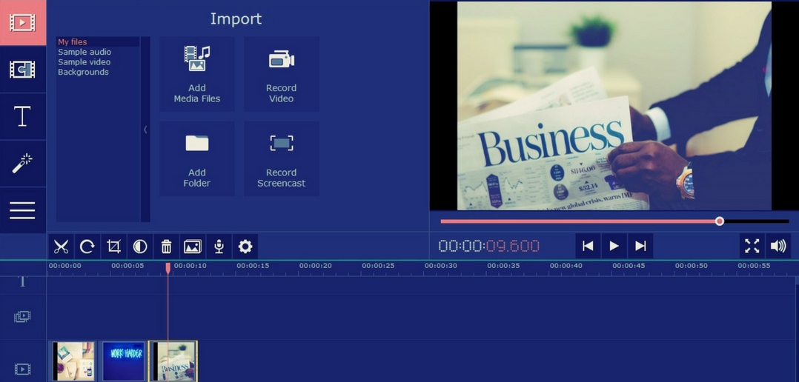This screenshot has height=382, width=799.
Task: Open the magic wand Transitions tab
Action: point(22,164)
